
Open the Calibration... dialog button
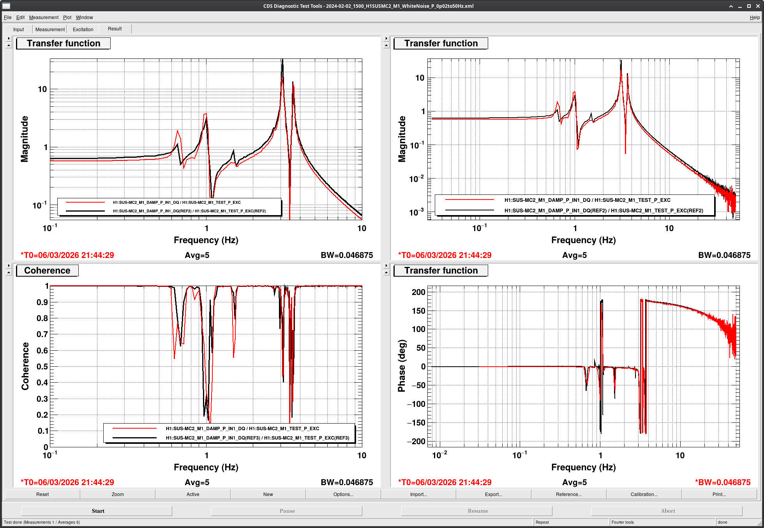(x=644, y=494)
